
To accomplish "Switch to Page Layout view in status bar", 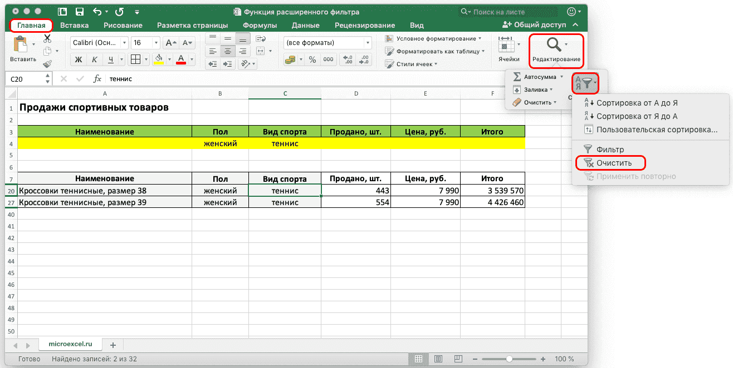I will point(438,359).
